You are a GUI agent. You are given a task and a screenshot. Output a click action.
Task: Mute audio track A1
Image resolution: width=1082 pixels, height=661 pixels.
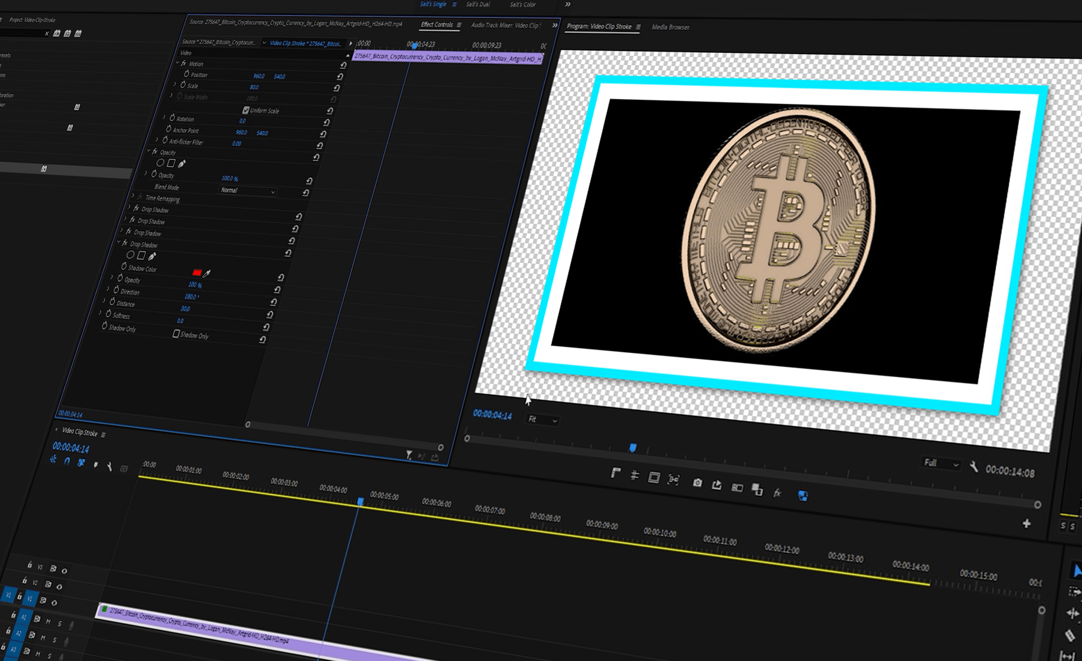48,621
